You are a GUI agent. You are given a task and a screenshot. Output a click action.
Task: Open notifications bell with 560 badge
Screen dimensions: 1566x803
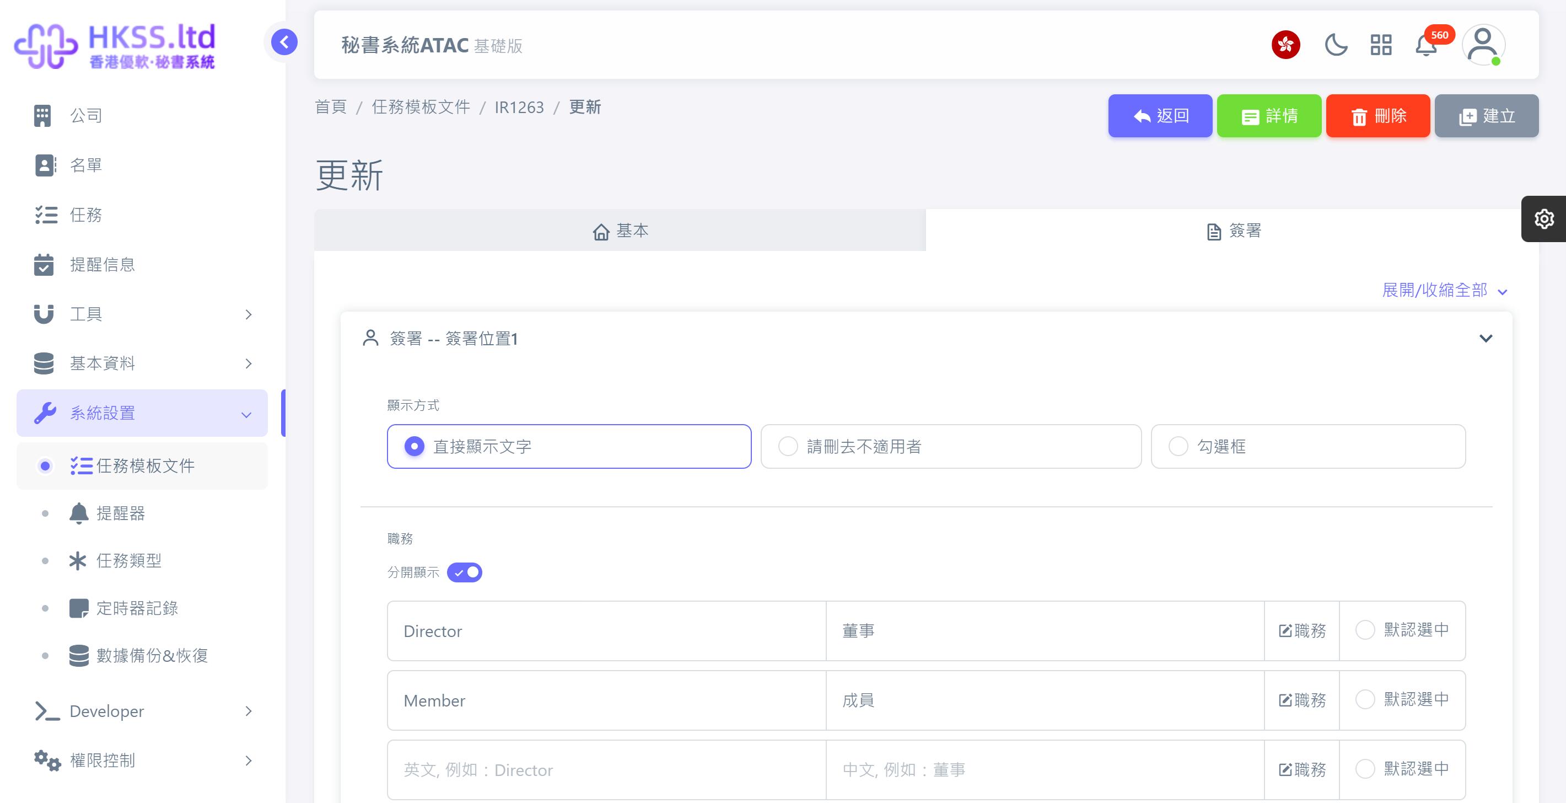(1426, 45)
